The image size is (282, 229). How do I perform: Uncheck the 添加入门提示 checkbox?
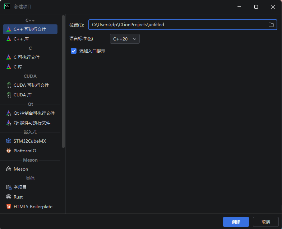pos(74,51)
